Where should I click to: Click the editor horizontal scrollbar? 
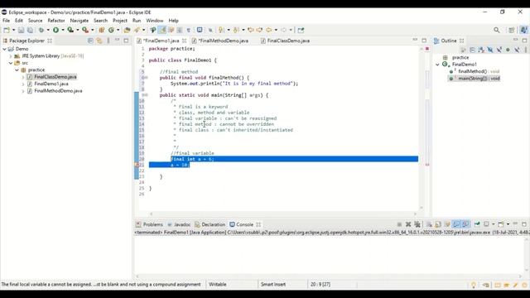click(x=283, y=214)
